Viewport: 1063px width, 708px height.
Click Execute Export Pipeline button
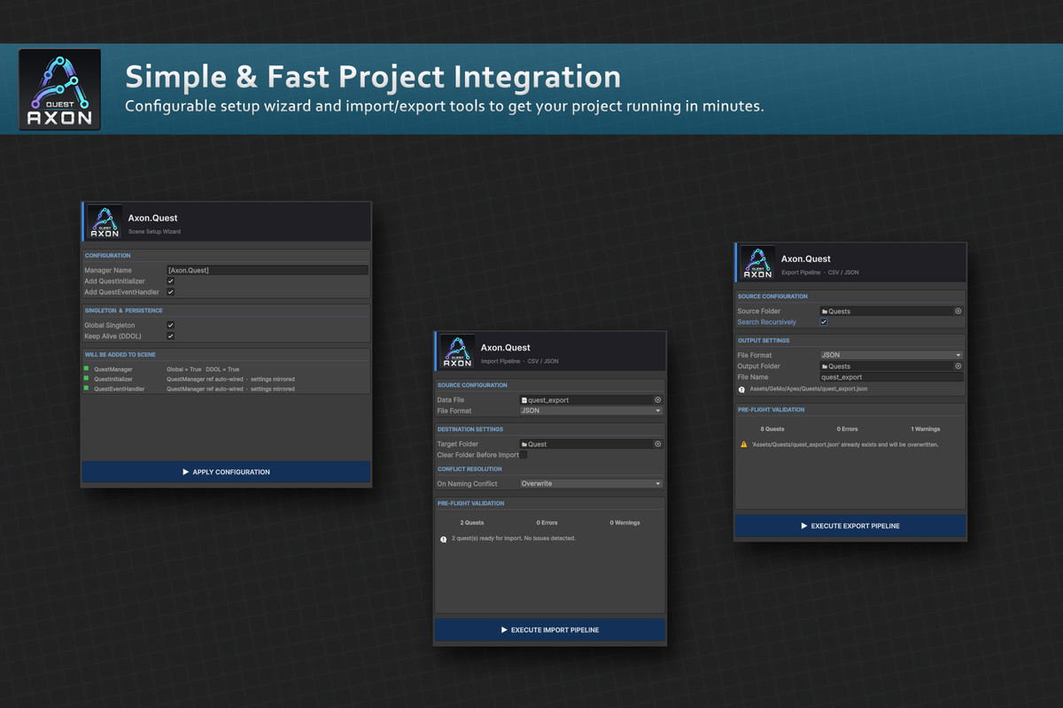850,526
